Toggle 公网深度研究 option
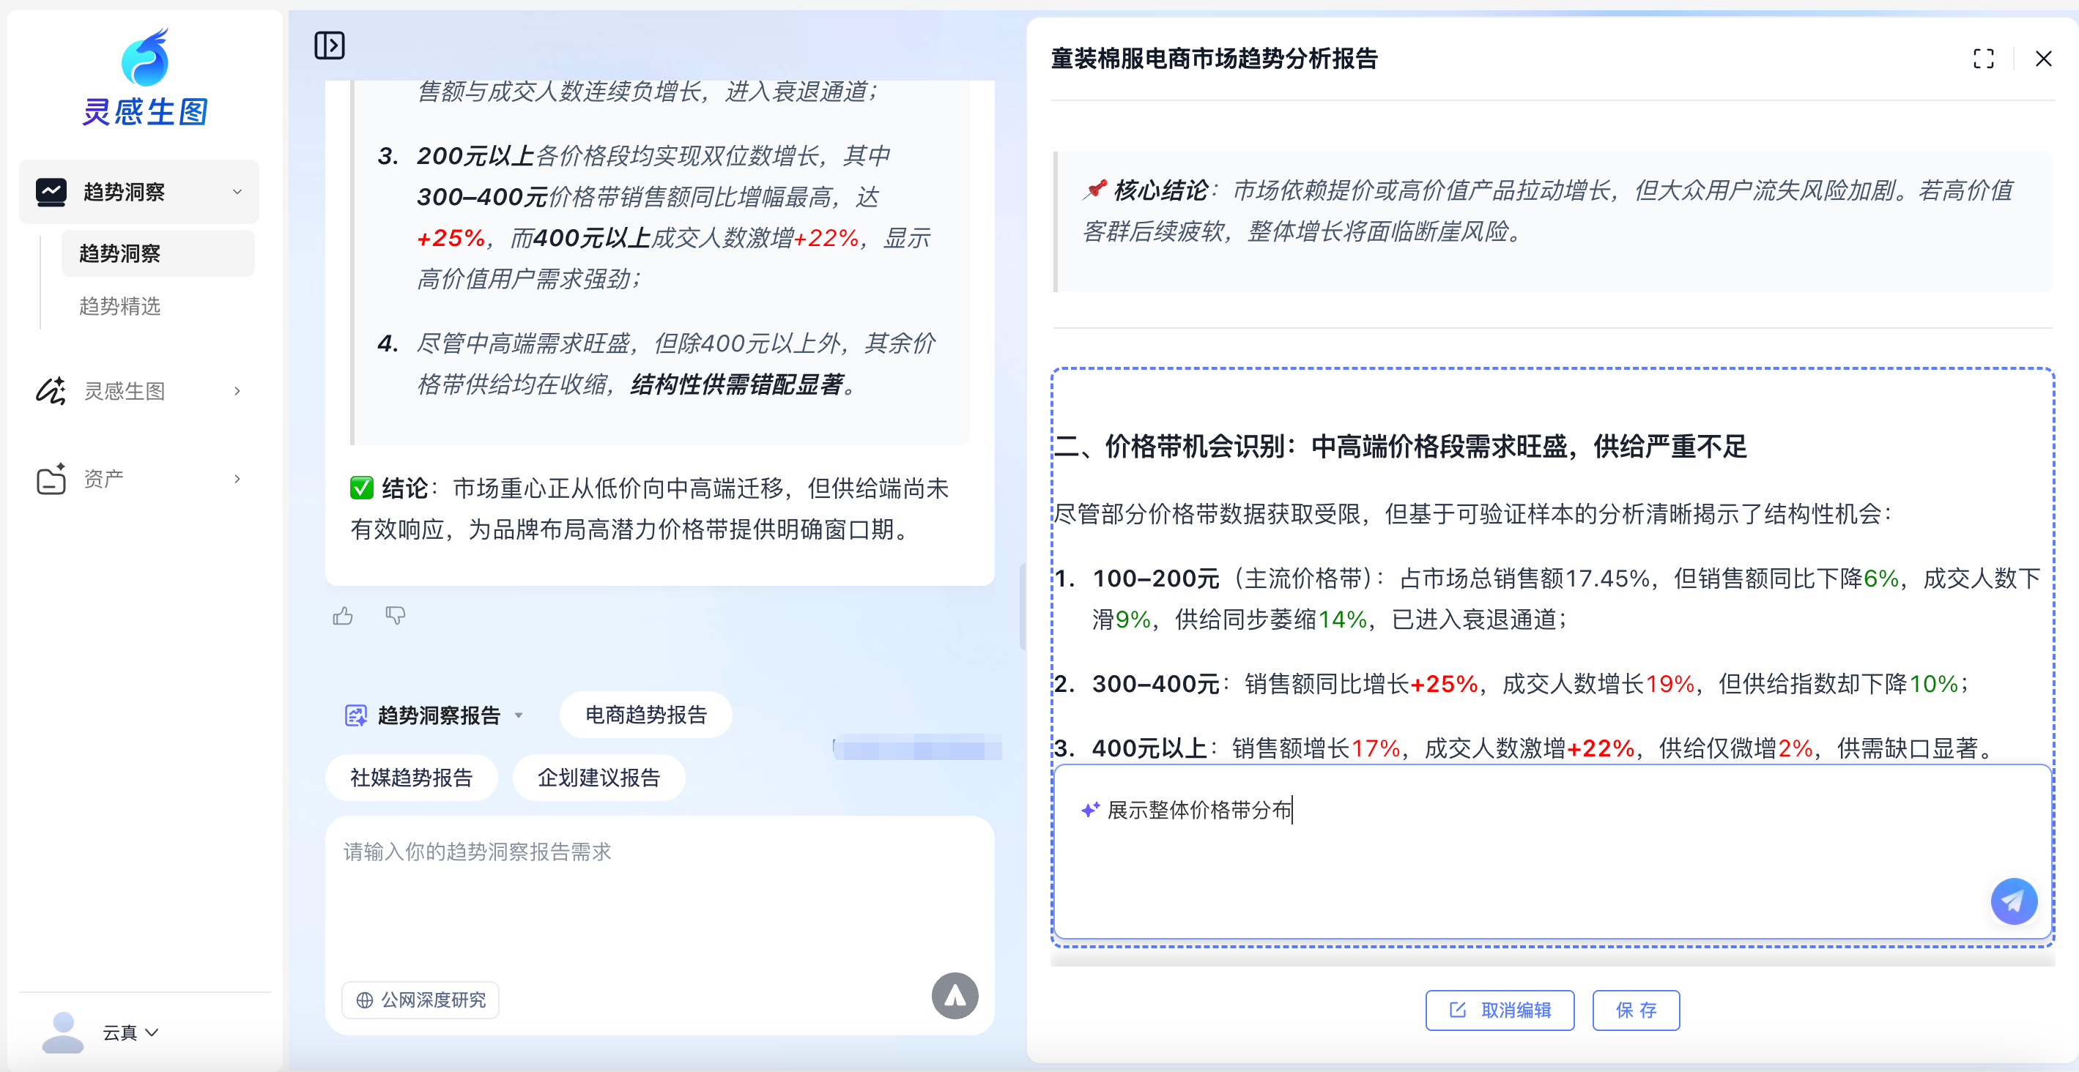 [x=420, y=1000]
